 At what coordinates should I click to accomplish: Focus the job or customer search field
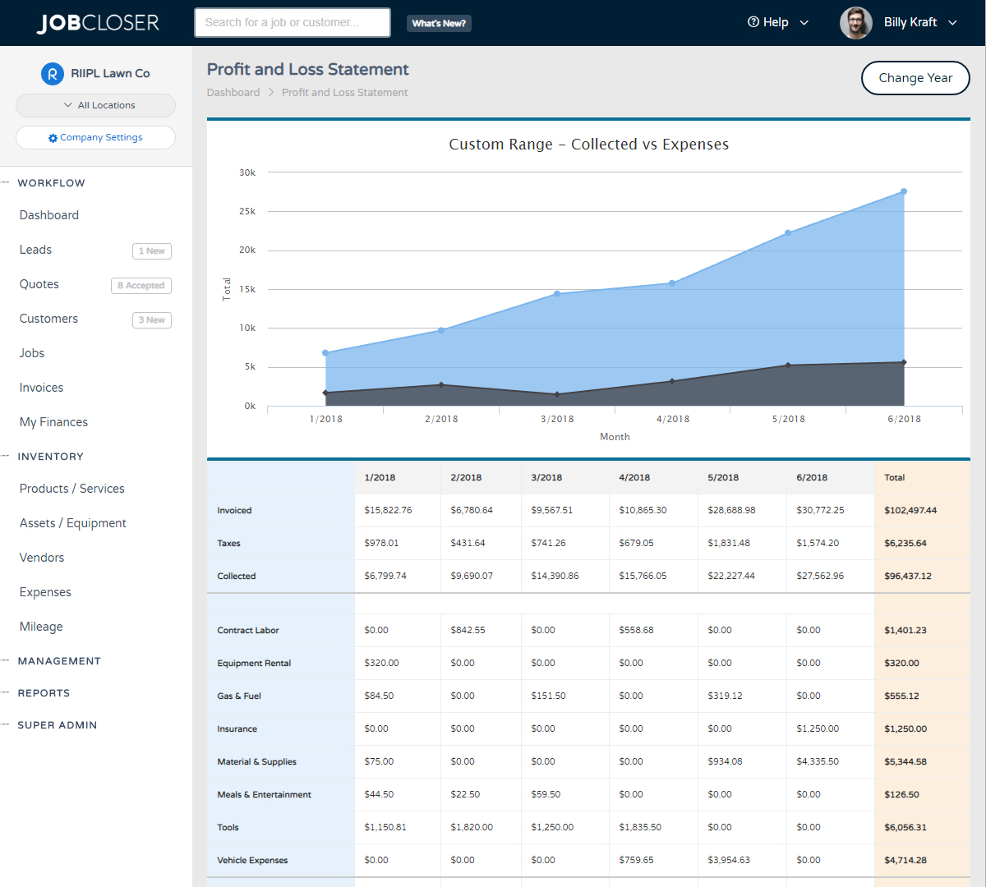pyautogui.click(x=292, y=23)
